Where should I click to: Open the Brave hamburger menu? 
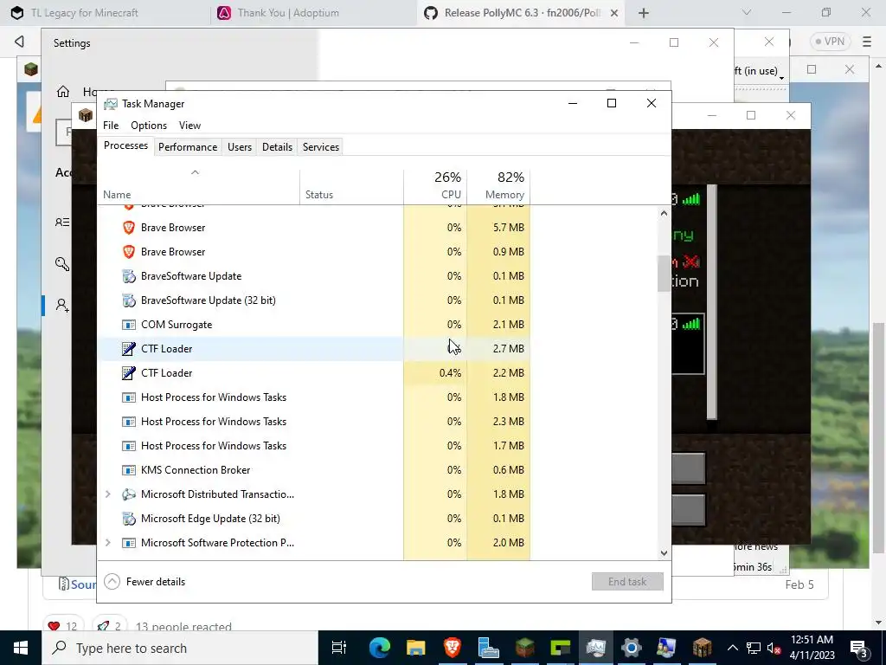(867, 42)
